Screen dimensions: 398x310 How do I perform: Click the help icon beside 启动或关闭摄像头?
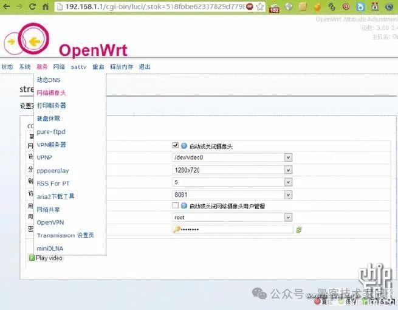coord(184,146)
